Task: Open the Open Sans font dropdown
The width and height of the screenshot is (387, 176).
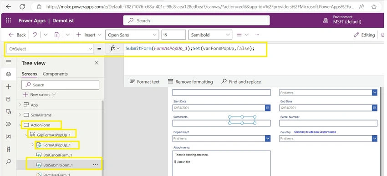Action: pos(132,35)
